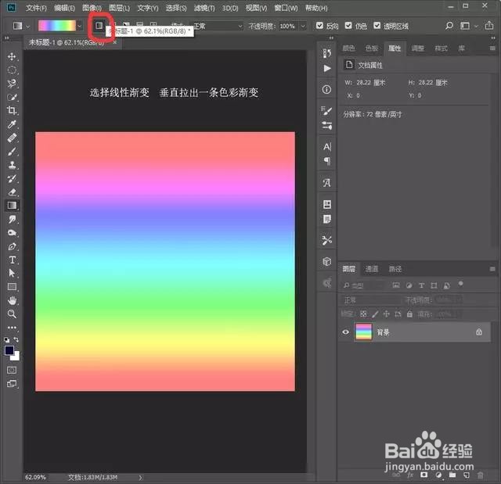
Task: Switch foreground and background colors
Action: (16, 340)
